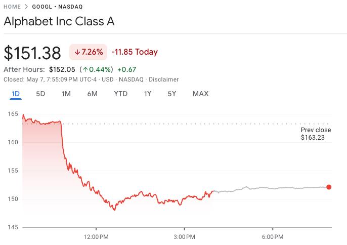Show the 1M chart range
The width and height of the screenshot is (347, 245).
pyautogui.click(x=66, y=94)
